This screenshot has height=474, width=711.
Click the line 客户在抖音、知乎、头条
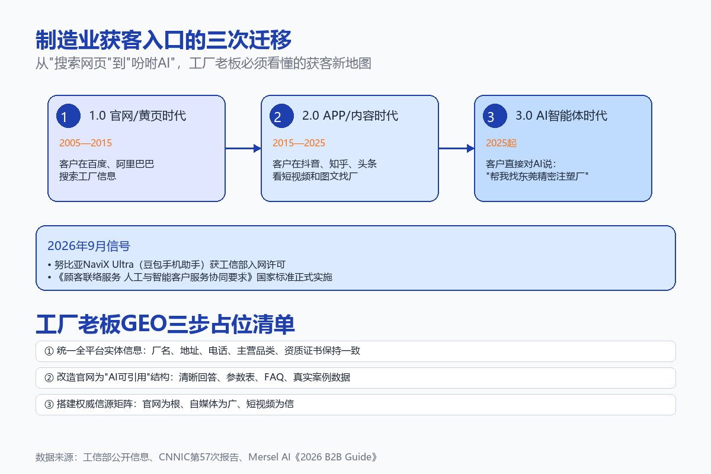pyautogui.click(x=325, y=164)
